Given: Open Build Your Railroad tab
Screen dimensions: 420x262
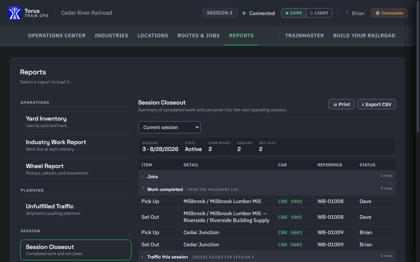Looking at the screenshot, I should coord(364,35).
